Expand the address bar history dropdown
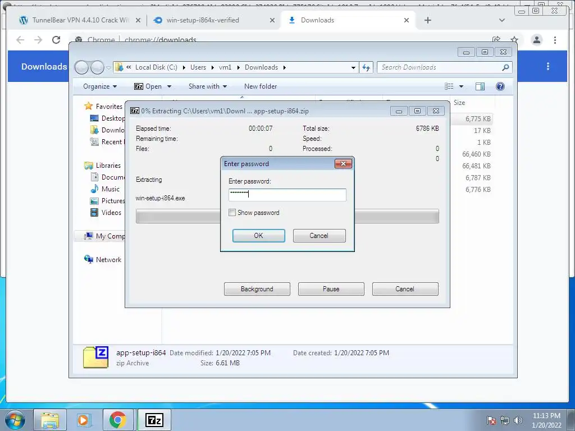Screen dimensions: 575x431 353,67
